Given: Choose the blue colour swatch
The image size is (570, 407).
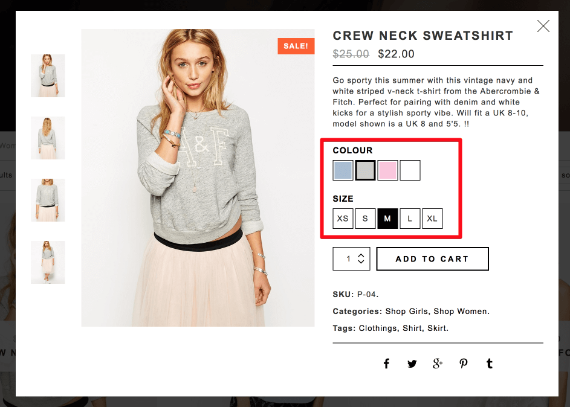Looking at the screenshot, I should (343, 170).
